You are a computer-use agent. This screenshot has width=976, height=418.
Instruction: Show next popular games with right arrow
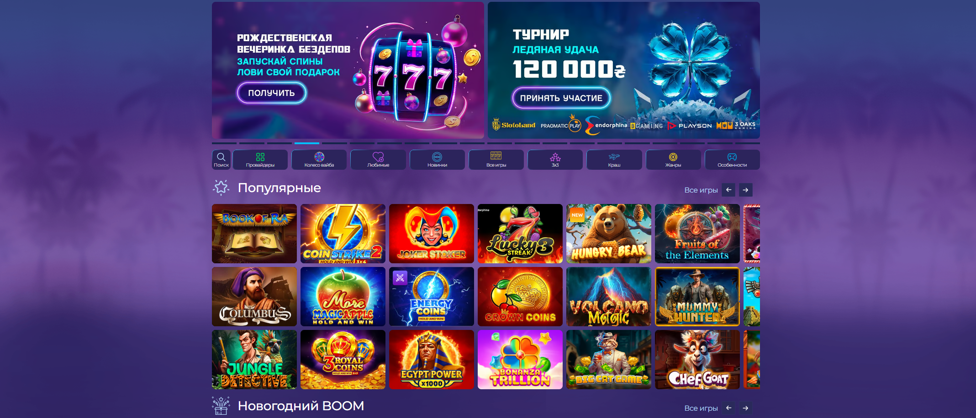tap(745, 190)
